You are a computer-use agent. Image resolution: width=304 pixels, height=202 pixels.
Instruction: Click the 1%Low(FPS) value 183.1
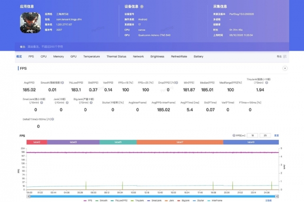(x=76, y=90)
